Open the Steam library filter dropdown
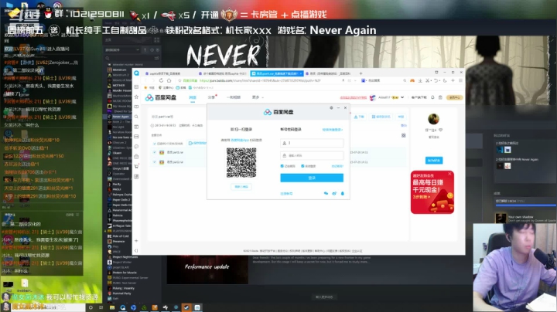The width and height of the screenshot is (557, 312). pos(122,50)
